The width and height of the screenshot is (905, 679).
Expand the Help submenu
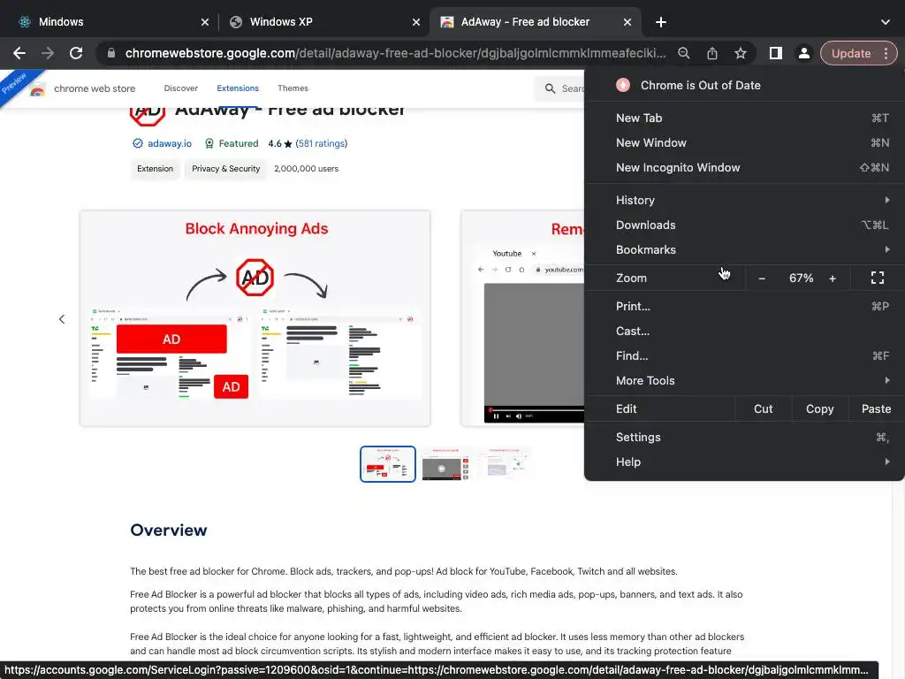click(744, 462)
